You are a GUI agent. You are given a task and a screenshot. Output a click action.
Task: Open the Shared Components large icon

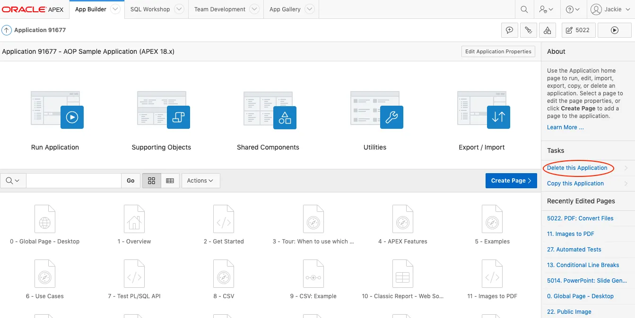[x=270, y=110]
